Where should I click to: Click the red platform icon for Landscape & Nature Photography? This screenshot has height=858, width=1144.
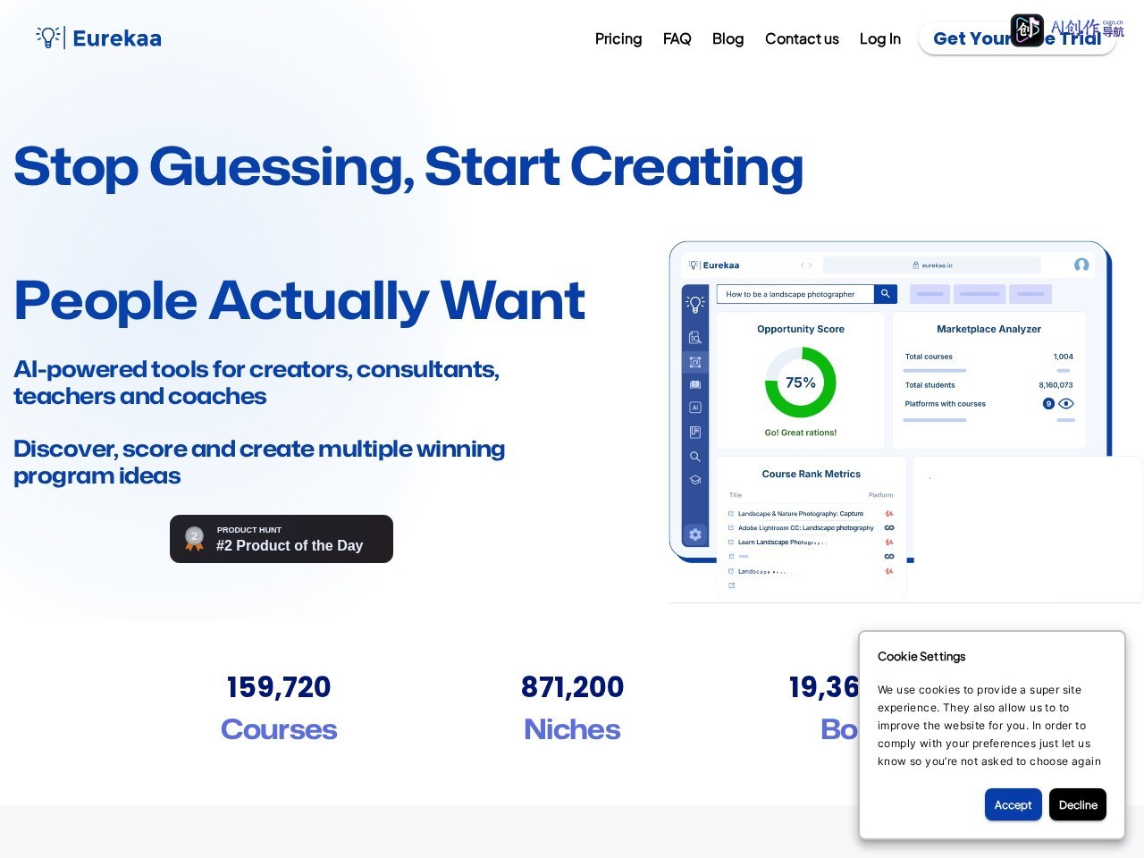pyautogui.click(x=889, y=514)
